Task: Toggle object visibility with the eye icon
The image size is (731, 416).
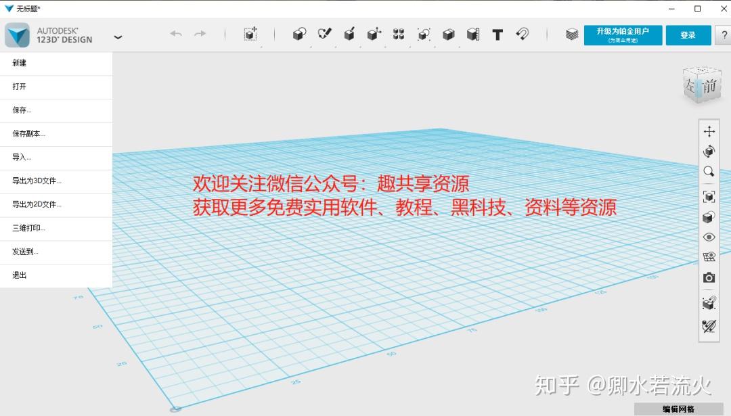Action: [x=709, y=237]
